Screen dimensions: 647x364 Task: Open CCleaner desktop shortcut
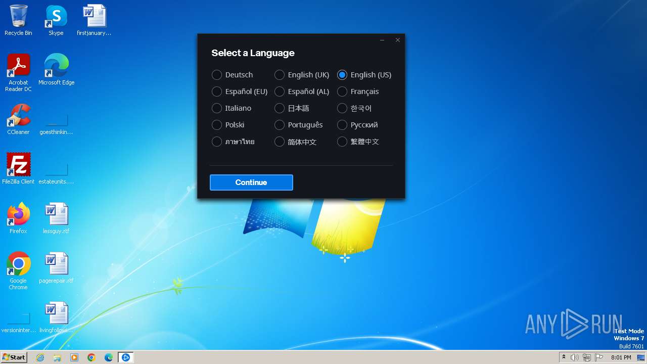[x=18, y=119]
